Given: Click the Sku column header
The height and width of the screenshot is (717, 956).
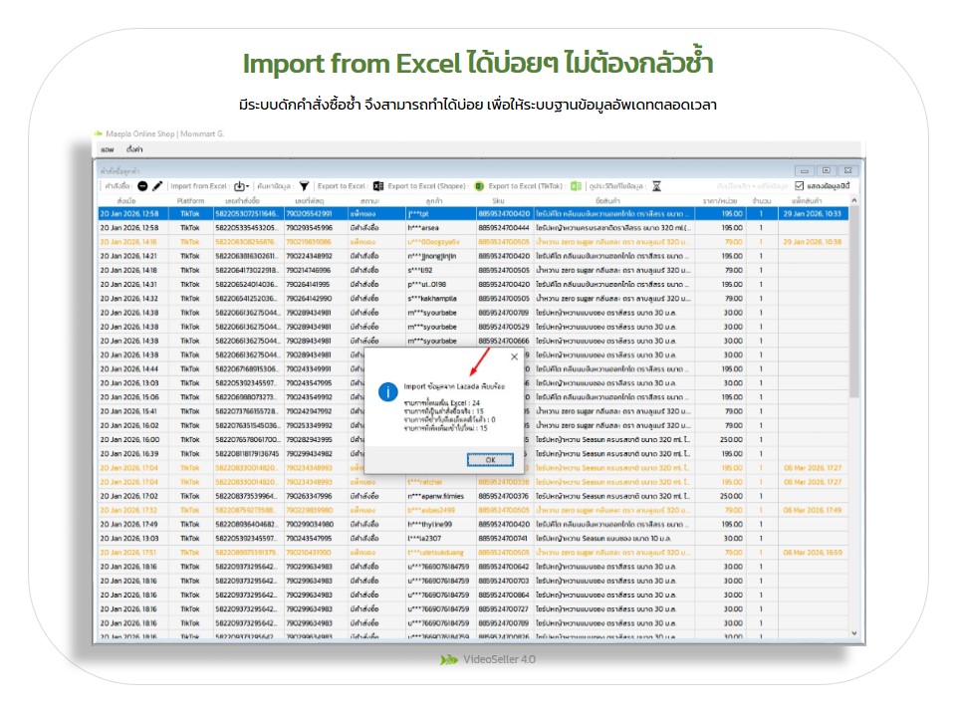Looking at the screenshot, I should coord(497,200).
